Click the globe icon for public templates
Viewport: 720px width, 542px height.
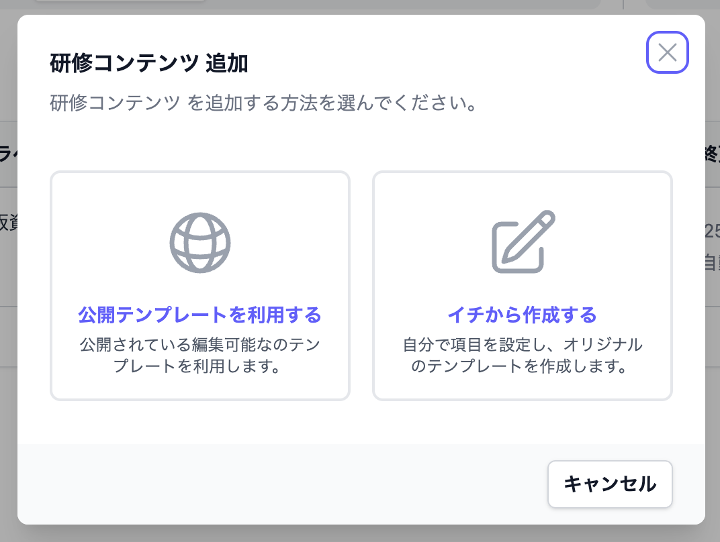coord(200,243)
